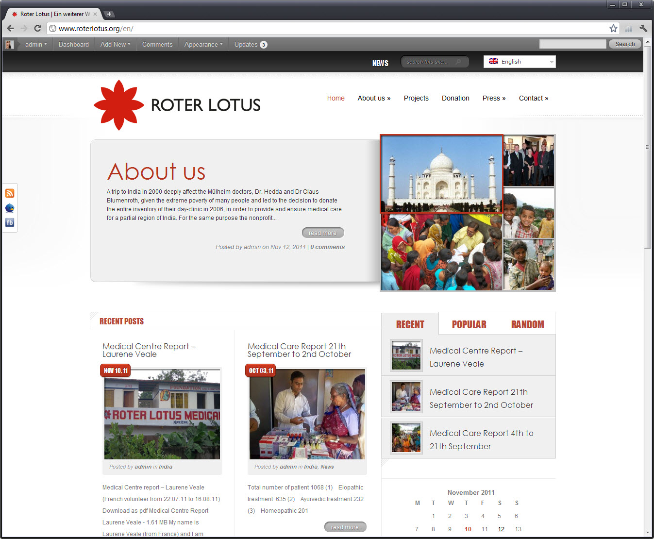Go forward to next page
654x539 pixels.
click(x=24, y=28)
